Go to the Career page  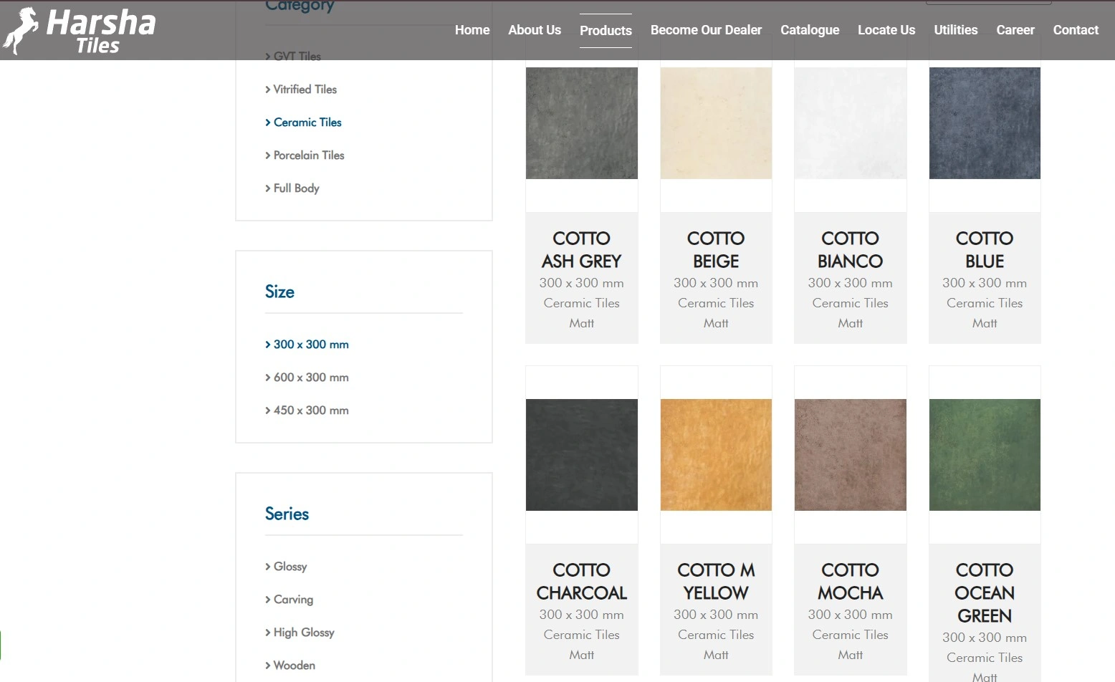pyautogui.click(x=1015, y=30)
